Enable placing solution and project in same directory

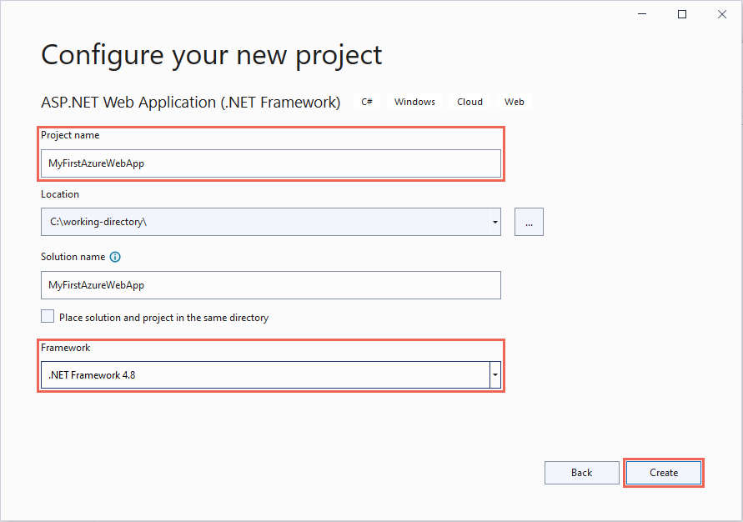(x=48, y=317)
